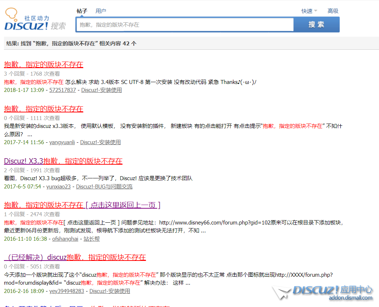Open the first result titled 抱歉，指定的版块不存在
This screenshot has height=307, width=379.
(44, 65)
